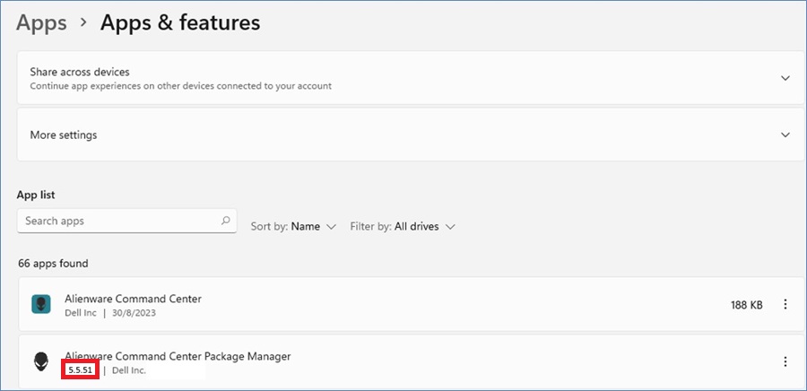Click the 188 KB size value
The image size is (807, 391).
pos(746,305)
